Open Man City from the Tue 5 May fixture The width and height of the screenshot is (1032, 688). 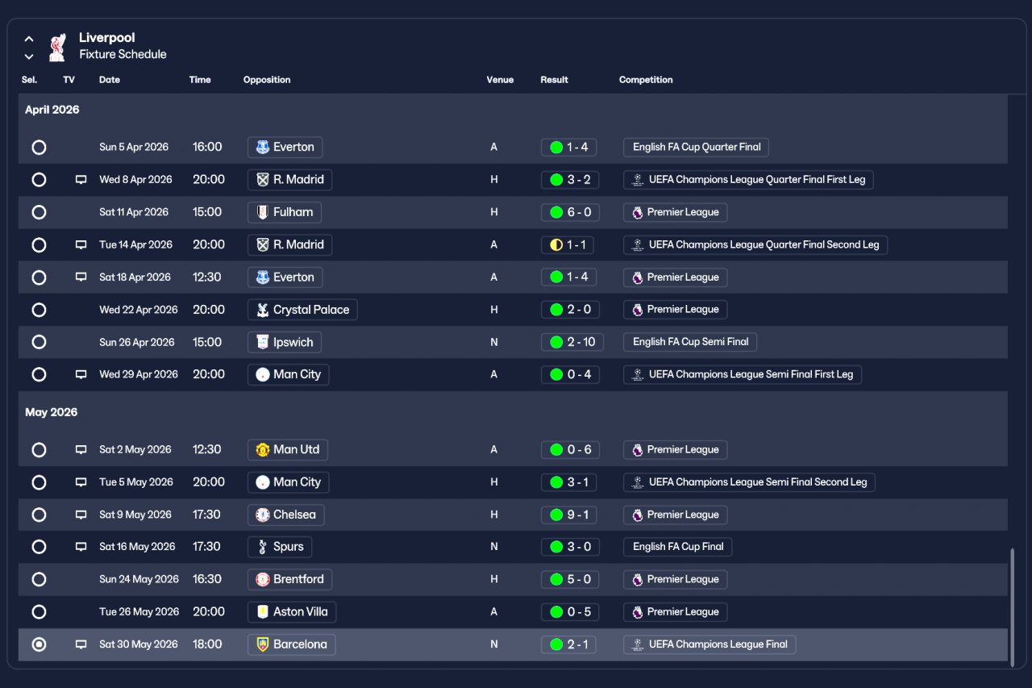click(x=288, y=482)
